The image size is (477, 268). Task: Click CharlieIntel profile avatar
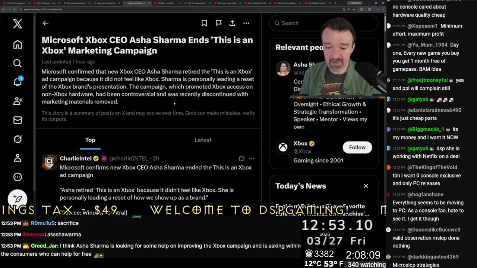(x=49, y=162)
